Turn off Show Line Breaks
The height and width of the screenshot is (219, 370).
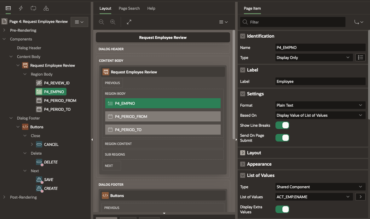(282, 125)
